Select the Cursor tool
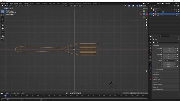Image resolution: width=180 pixels, height=101 pixels. (x=3, y=15)
